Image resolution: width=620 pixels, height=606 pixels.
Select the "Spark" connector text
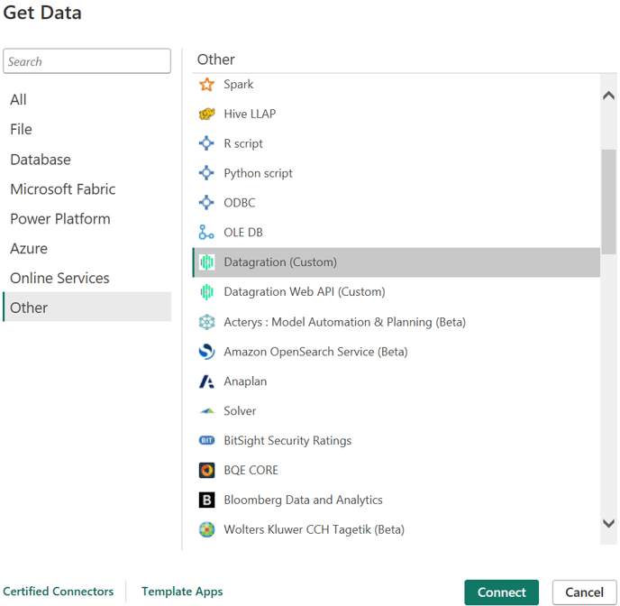(x=239, y=84)
